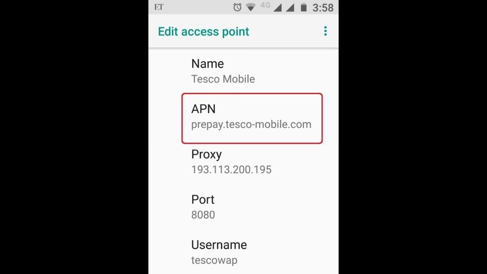Tap the Edit access point title
Viewport: 487px width, 274px height.
[204, 31]
